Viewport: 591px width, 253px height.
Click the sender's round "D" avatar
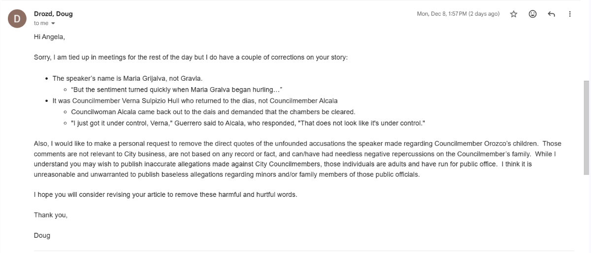click(x=17, y=19)
